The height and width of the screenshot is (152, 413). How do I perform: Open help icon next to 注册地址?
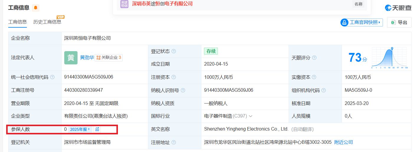[x=174, y=142]
